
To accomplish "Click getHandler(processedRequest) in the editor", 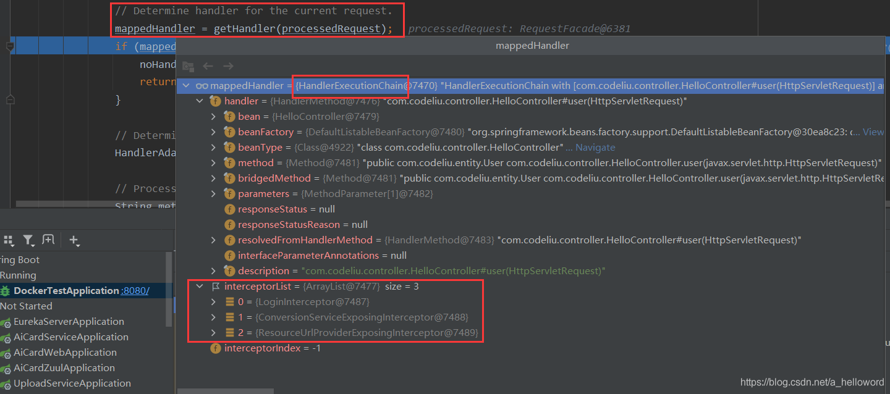I will (x=300, y=29).
